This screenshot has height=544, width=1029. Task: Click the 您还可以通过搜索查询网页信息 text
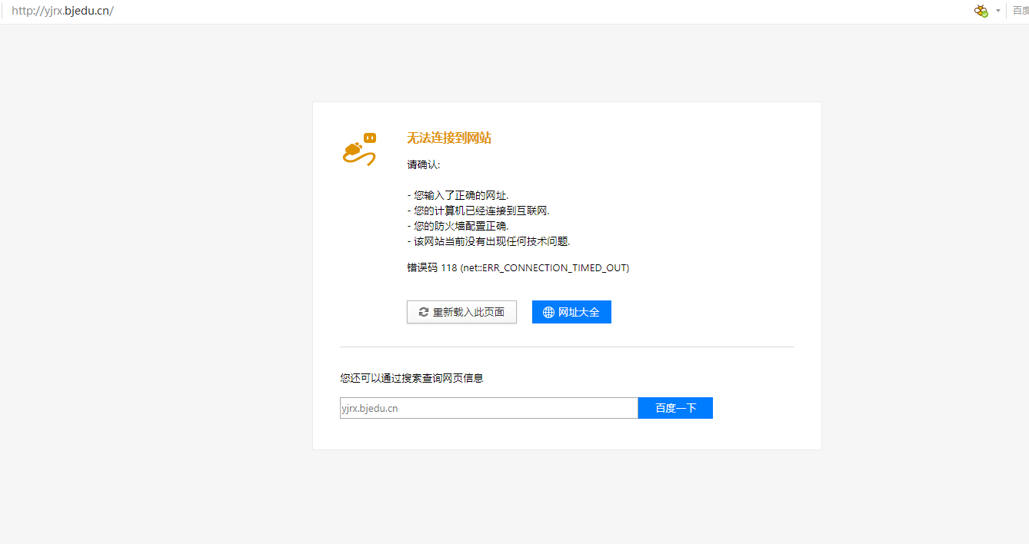pos(411,378)
